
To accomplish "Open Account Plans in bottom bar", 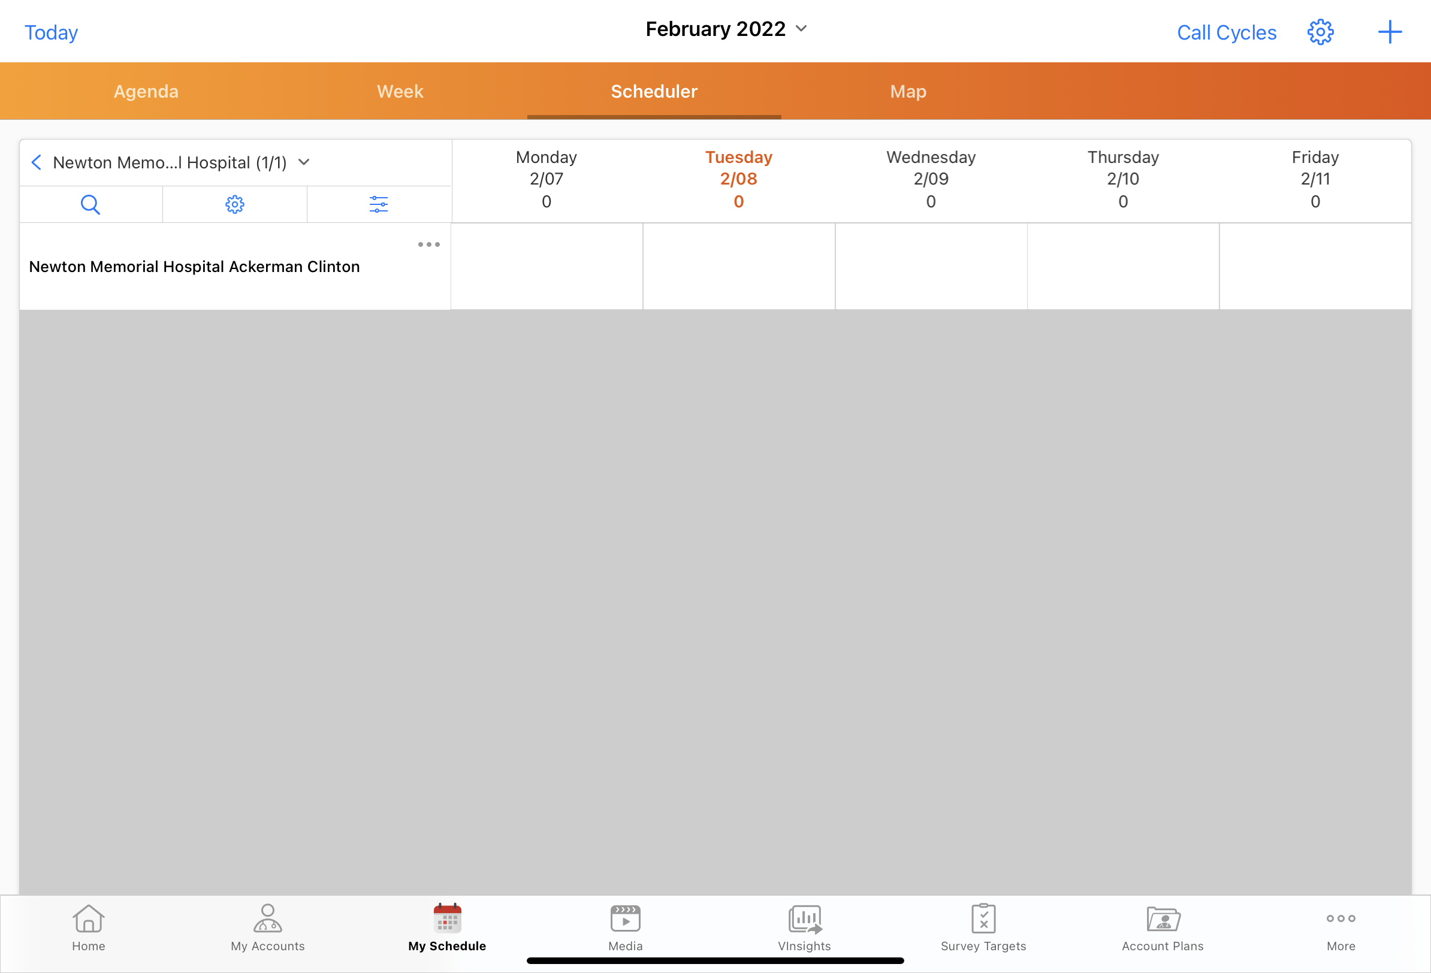I will [1163, 927].
